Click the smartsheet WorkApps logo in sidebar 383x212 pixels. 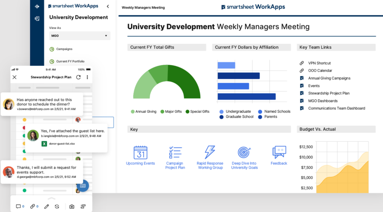point(73,6)
